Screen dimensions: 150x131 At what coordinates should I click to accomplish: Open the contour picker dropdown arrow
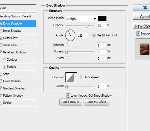75,77
